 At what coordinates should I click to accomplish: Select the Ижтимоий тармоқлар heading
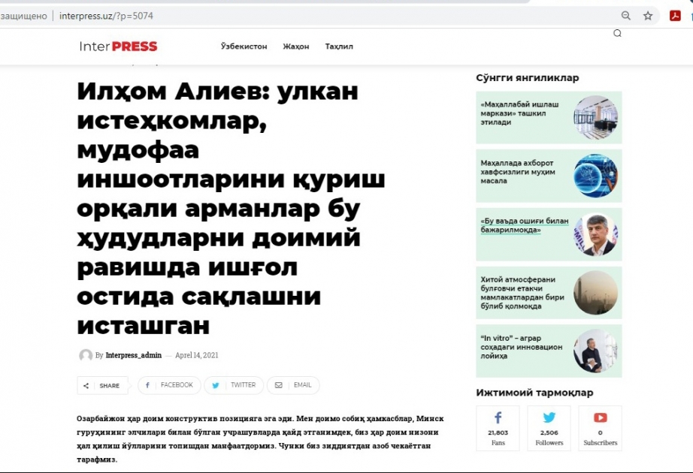(534, 393)
